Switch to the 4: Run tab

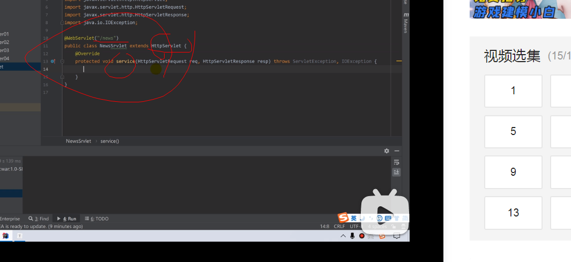[x=66, y=219]
